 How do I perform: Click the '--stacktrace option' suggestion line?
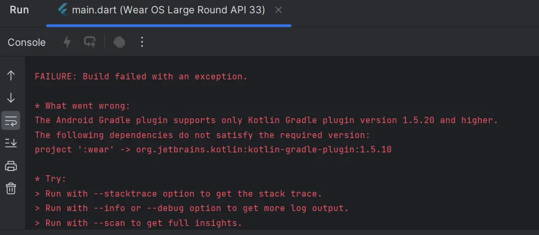pyautogui.click(x=178, y=194)
